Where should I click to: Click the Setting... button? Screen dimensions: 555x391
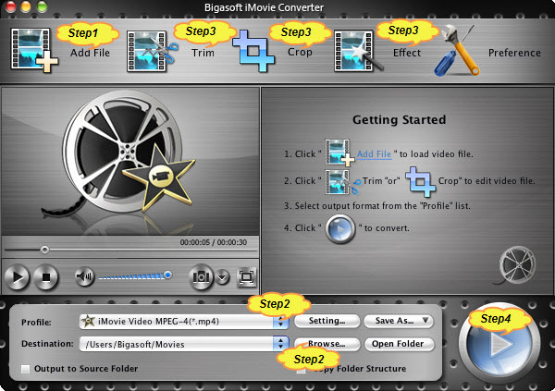coord(327,321)
